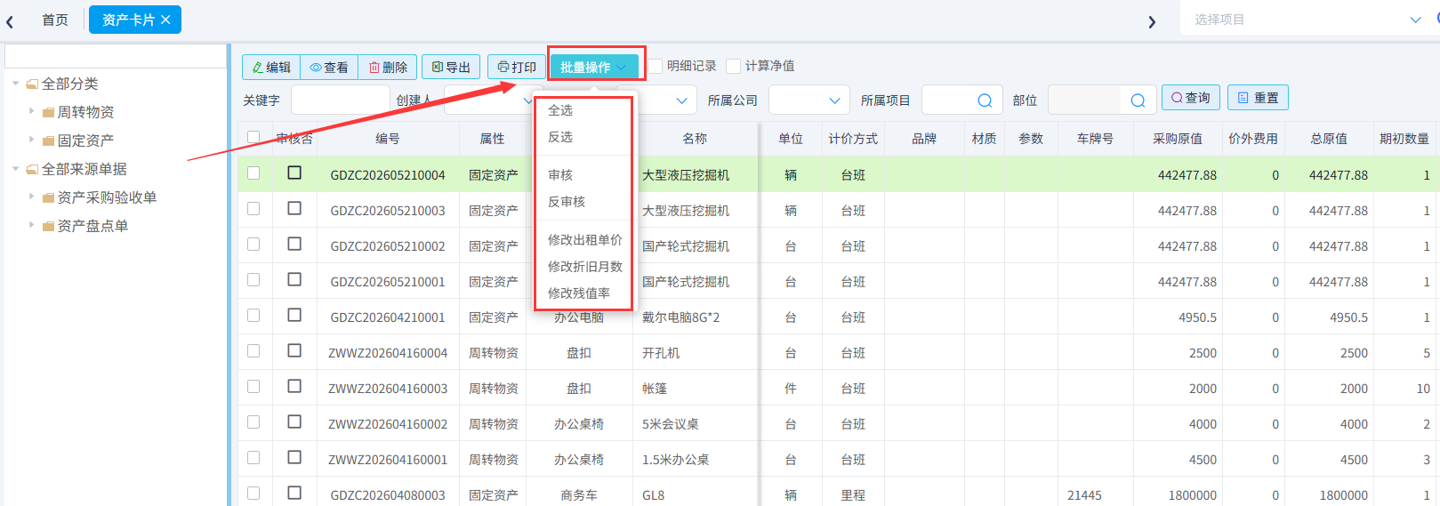Toggle the select-all checkbox in the table header
Viewport: 1440px width, 506px height.
click(253, 138)
